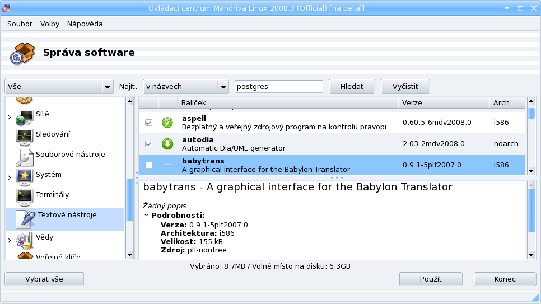541x304 pixels.
Task: Click the Konec quit button
Action: click(x=505, y=279)
